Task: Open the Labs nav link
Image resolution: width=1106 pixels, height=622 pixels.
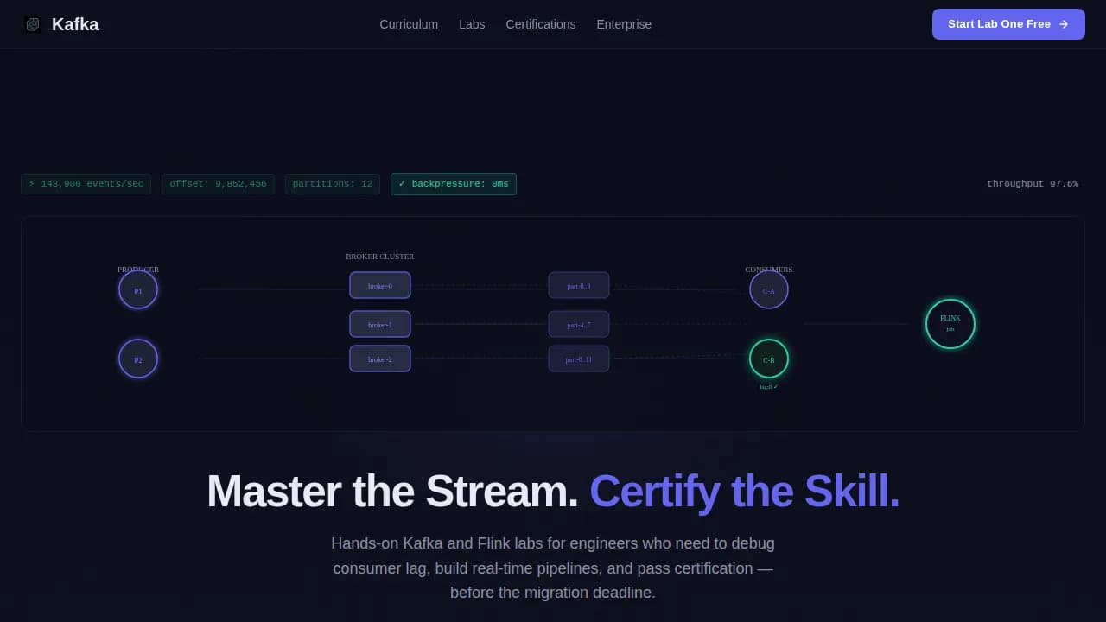Action: tap(472, 24)
